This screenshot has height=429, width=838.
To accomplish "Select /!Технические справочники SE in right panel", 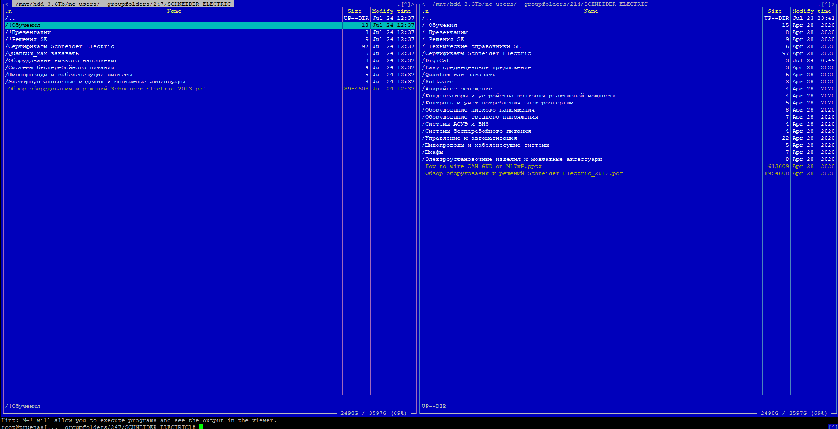I will click(628, 46).
